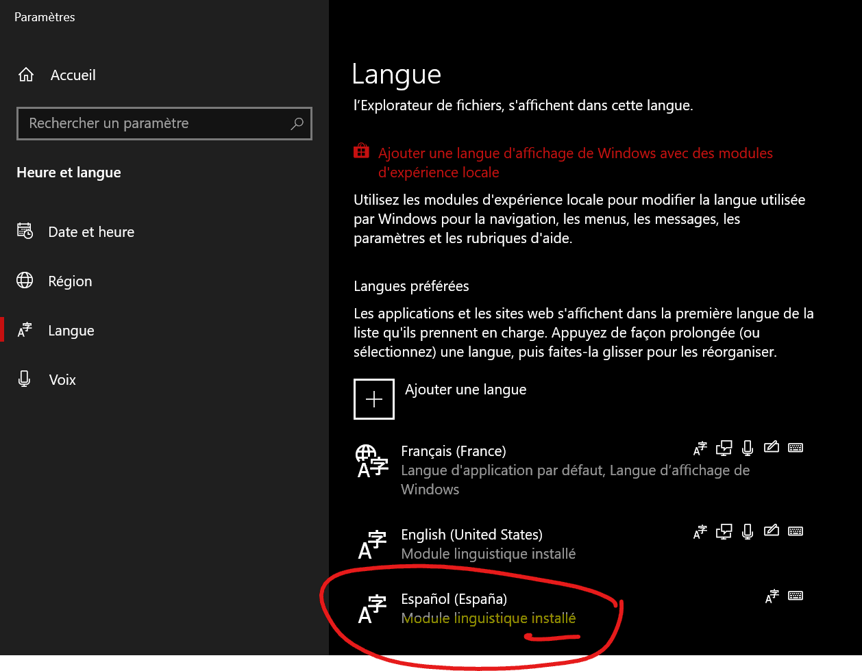
Task: Click the store bag icon by the red link
Action: click(361, 151)
